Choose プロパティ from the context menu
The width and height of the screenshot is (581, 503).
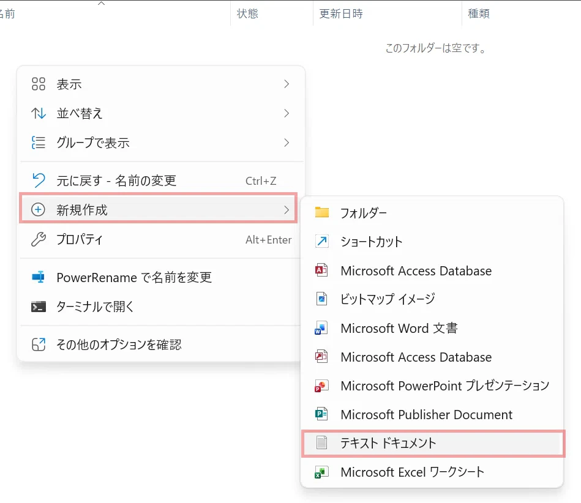coord(161,239)
